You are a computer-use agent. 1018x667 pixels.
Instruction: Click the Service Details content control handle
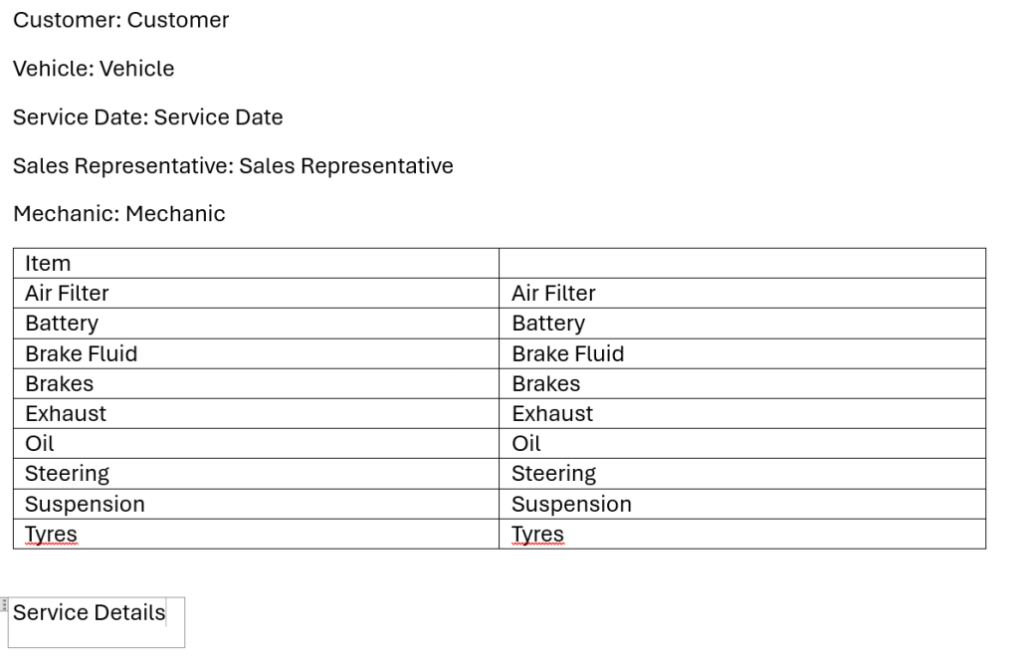[x=5, y=604]
